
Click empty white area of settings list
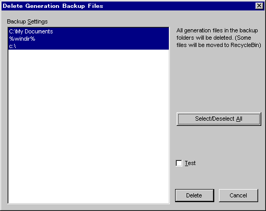coord(88,126)
